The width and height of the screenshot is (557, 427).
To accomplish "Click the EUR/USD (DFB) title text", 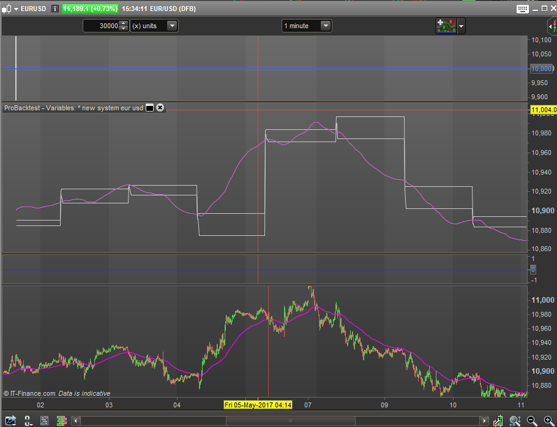I will point(173,9).
